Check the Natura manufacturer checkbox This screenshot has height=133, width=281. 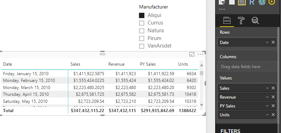[142, 31]
